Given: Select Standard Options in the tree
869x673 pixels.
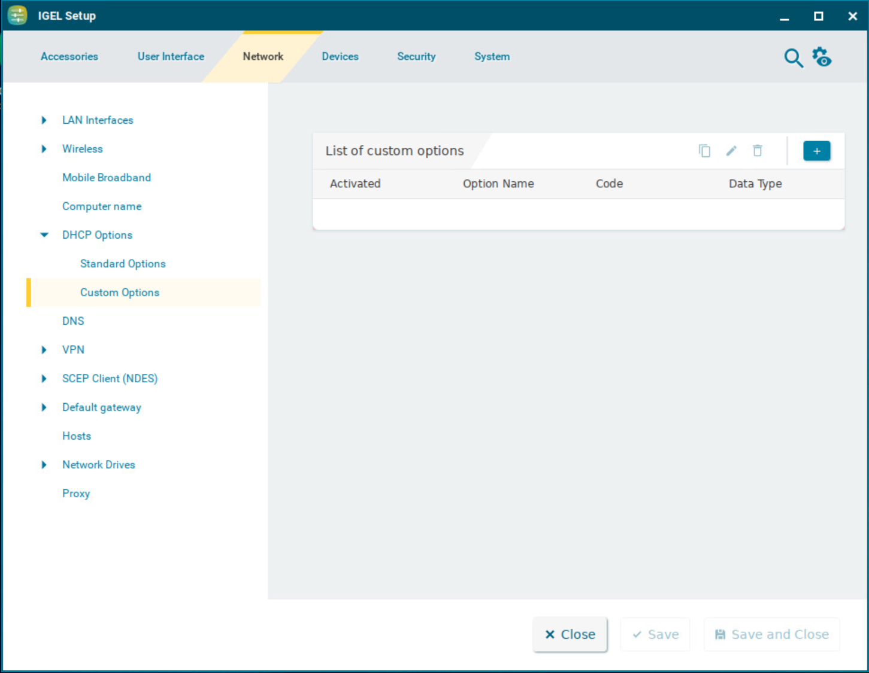Looking at the screenshot, I should click(x=123, y=264).
